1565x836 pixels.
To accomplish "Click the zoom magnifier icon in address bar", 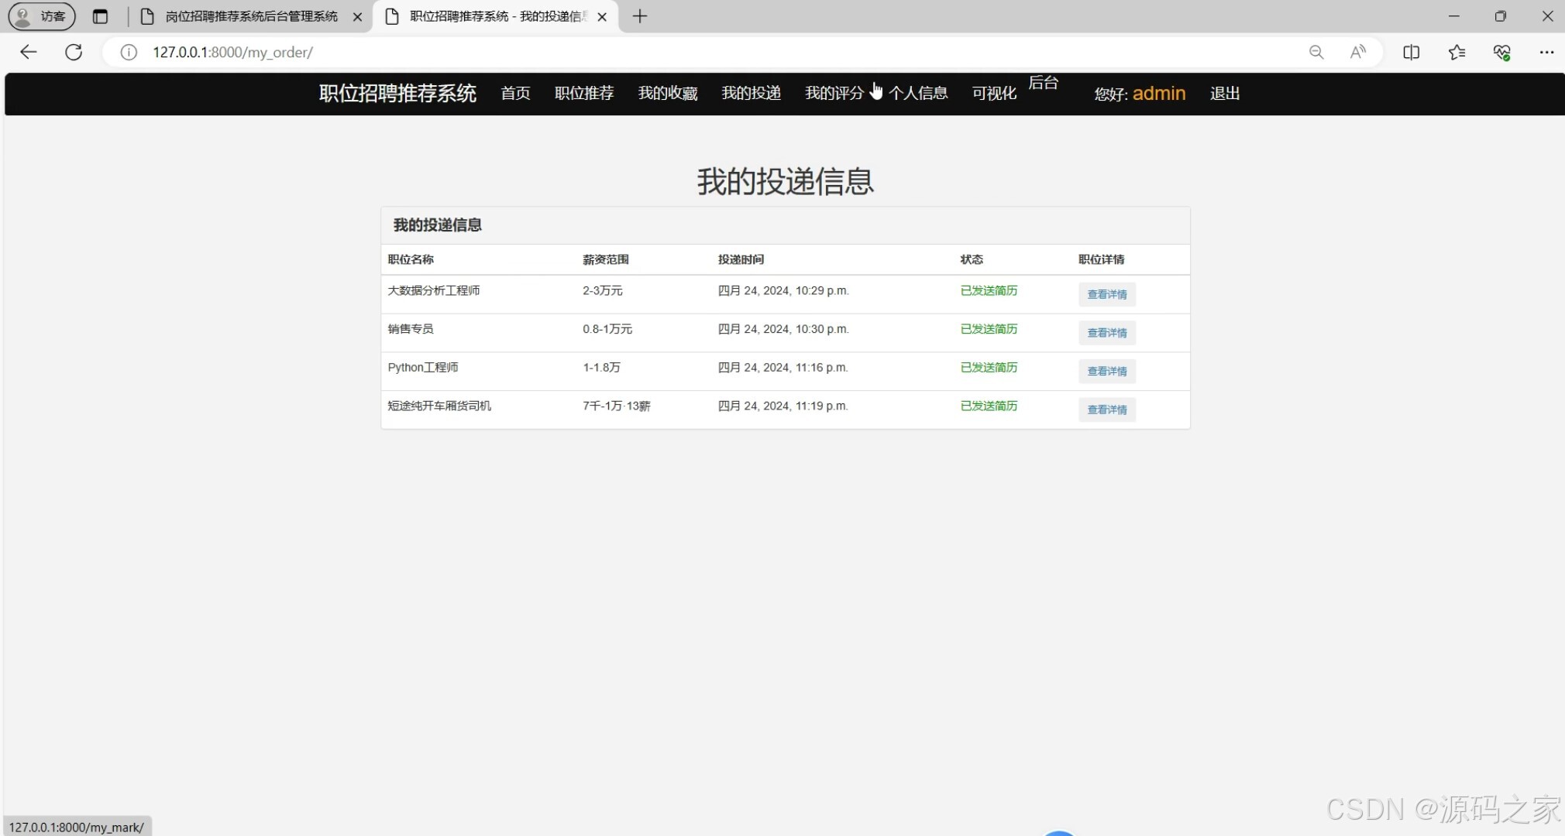I will click(1316, 52).
